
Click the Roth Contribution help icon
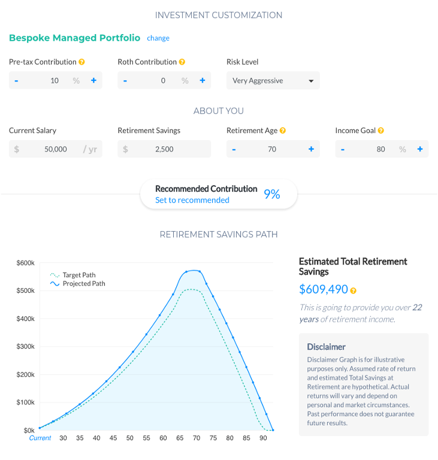[x=182, y=62]
